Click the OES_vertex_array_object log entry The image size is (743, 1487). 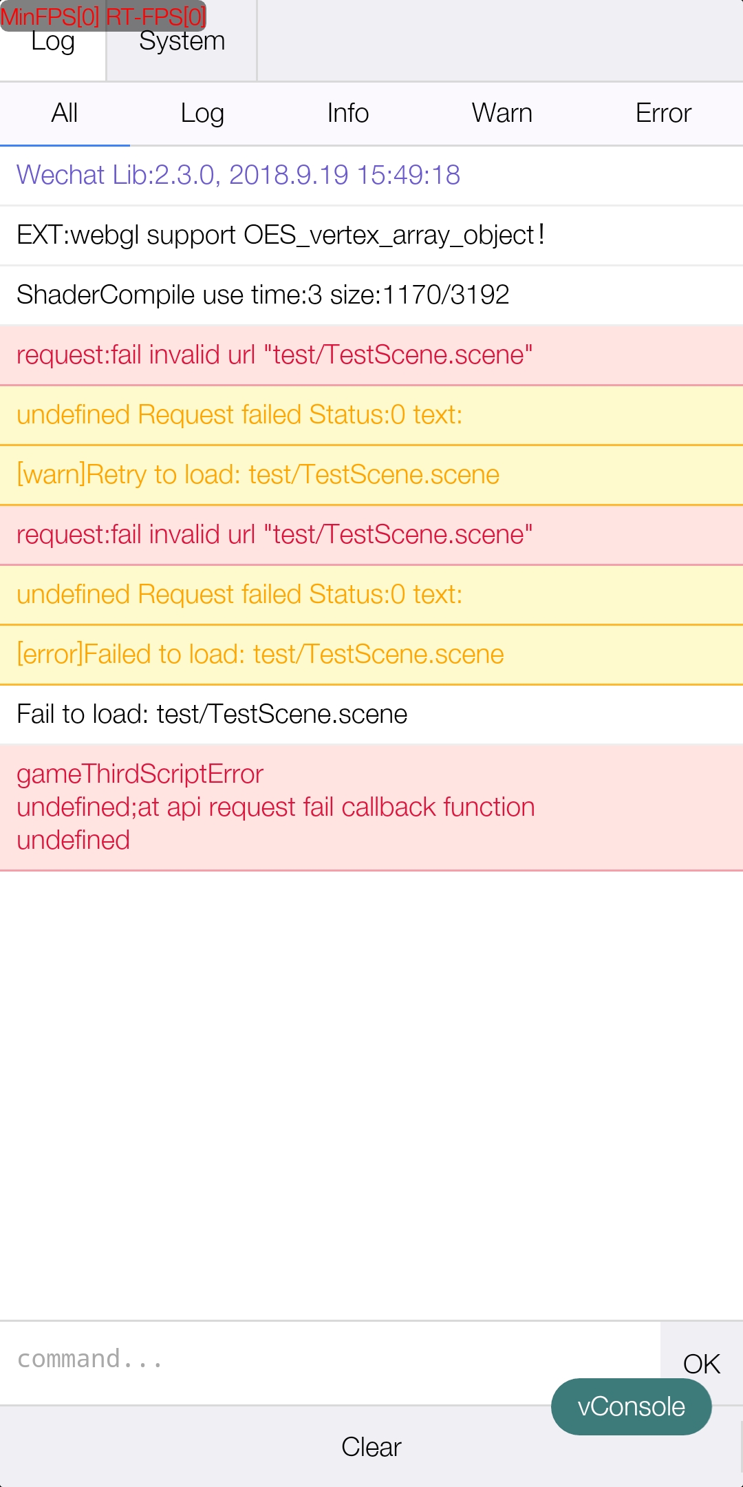281,235
